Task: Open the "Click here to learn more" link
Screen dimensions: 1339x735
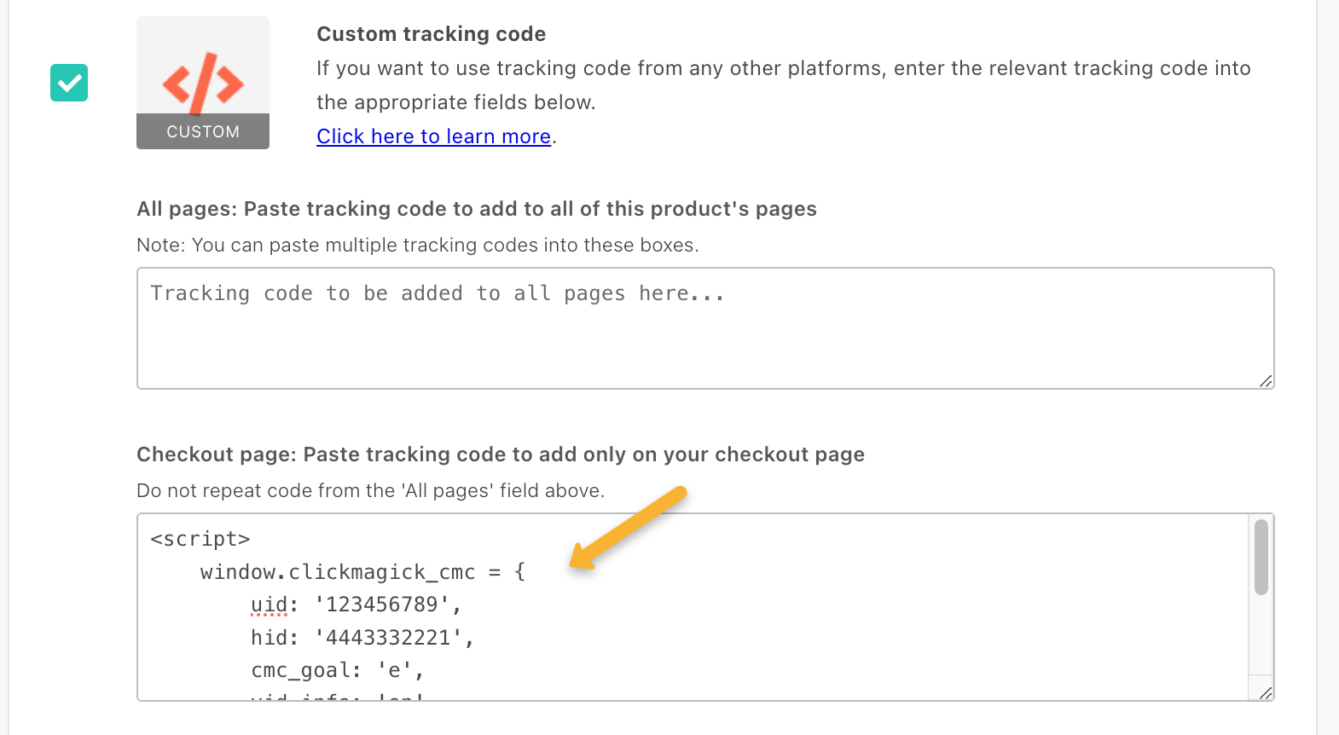Action: pos(433,136)
